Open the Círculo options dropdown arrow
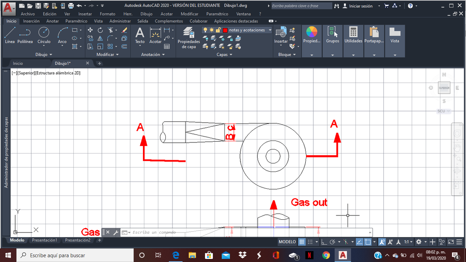This screenshot has height=262, width=466. (x=44, y=46)
